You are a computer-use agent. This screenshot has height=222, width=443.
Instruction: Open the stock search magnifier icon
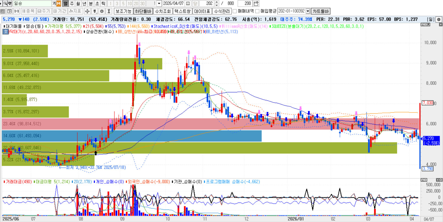click(x=5, y=3)
